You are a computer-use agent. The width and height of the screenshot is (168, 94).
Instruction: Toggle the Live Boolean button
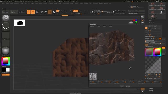point(22,12)
